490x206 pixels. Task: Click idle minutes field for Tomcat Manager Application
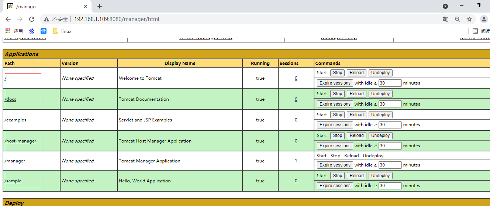[x=390, y=165]
